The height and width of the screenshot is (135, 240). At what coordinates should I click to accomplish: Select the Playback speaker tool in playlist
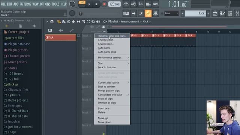98,22
